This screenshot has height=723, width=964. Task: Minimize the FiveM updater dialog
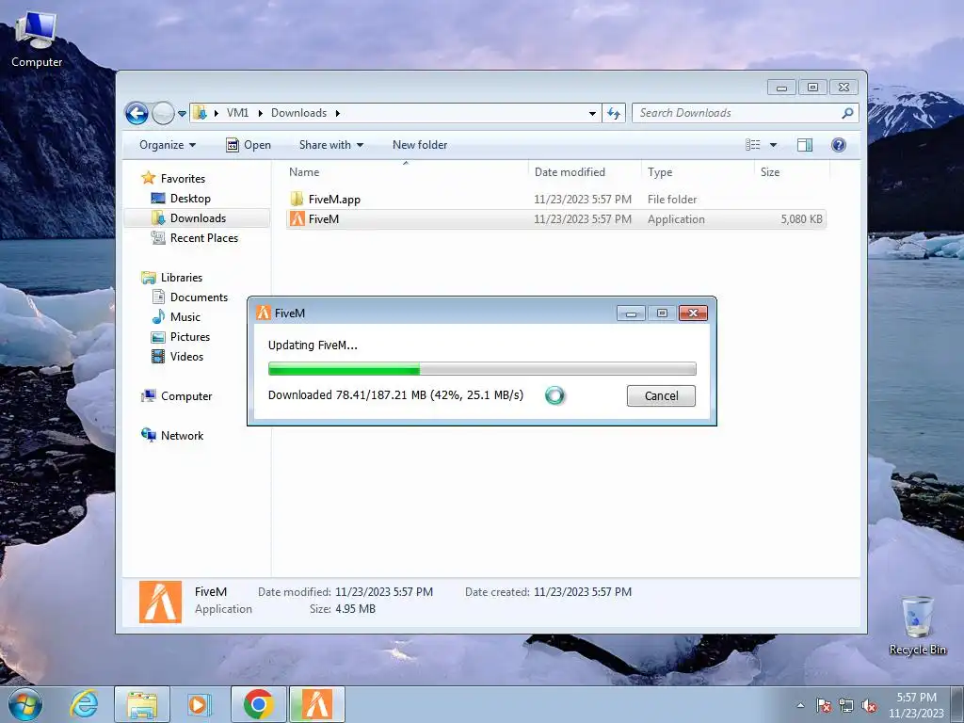(631, 313)
